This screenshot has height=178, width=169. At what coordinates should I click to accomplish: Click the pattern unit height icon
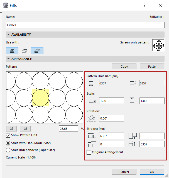coord(133,83)
